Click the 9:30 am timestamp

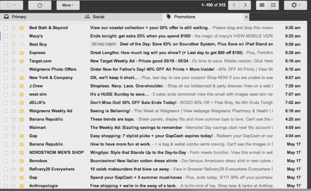click(x=293, y=28)
